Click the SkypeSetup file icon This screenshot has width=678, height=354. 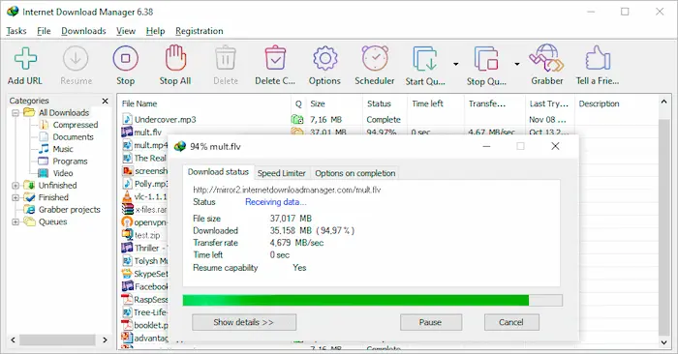(x=127, y=274)
